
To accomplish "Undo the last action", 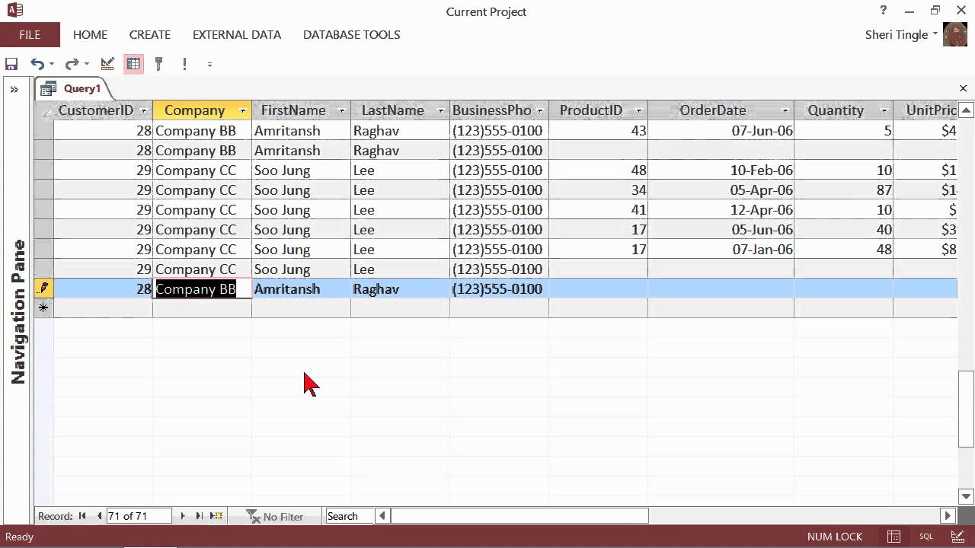I will point(37,64).
